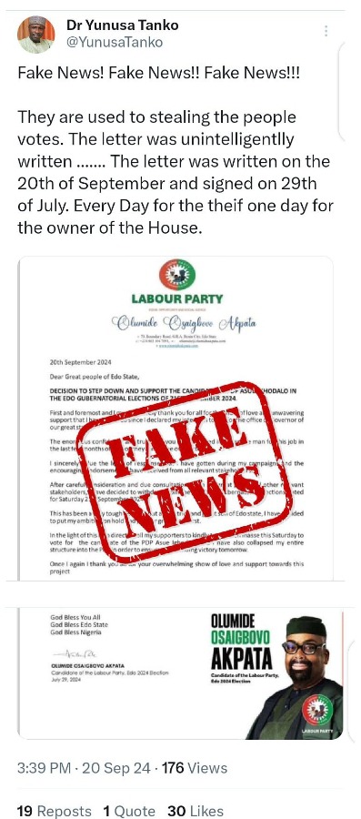Click the 20 Sep 24 date
This screenshot has width=361, height=819.
pos(116,768)
